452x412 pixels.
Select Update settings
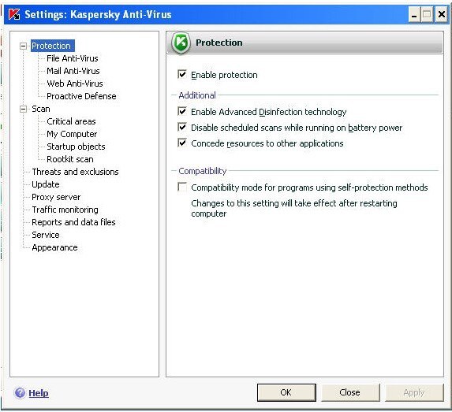click(x=46, y=184)
